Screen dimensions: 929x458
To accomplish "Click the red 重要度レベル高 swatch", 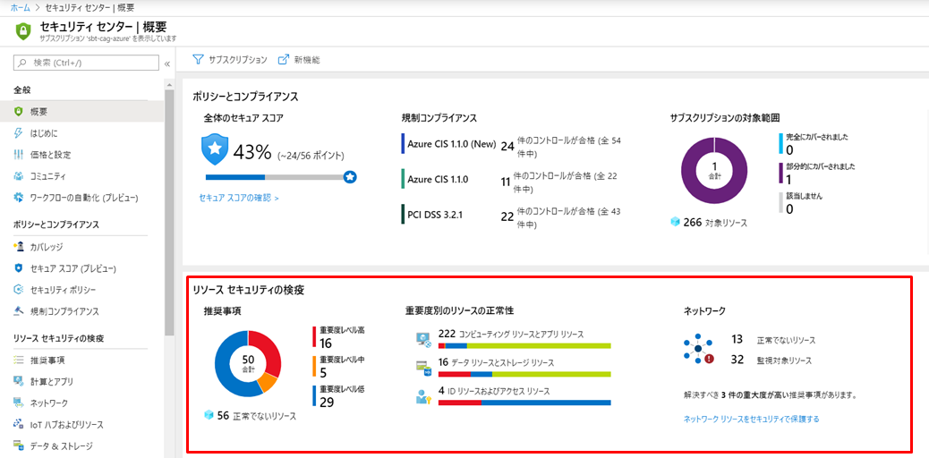I will point(315,336).
